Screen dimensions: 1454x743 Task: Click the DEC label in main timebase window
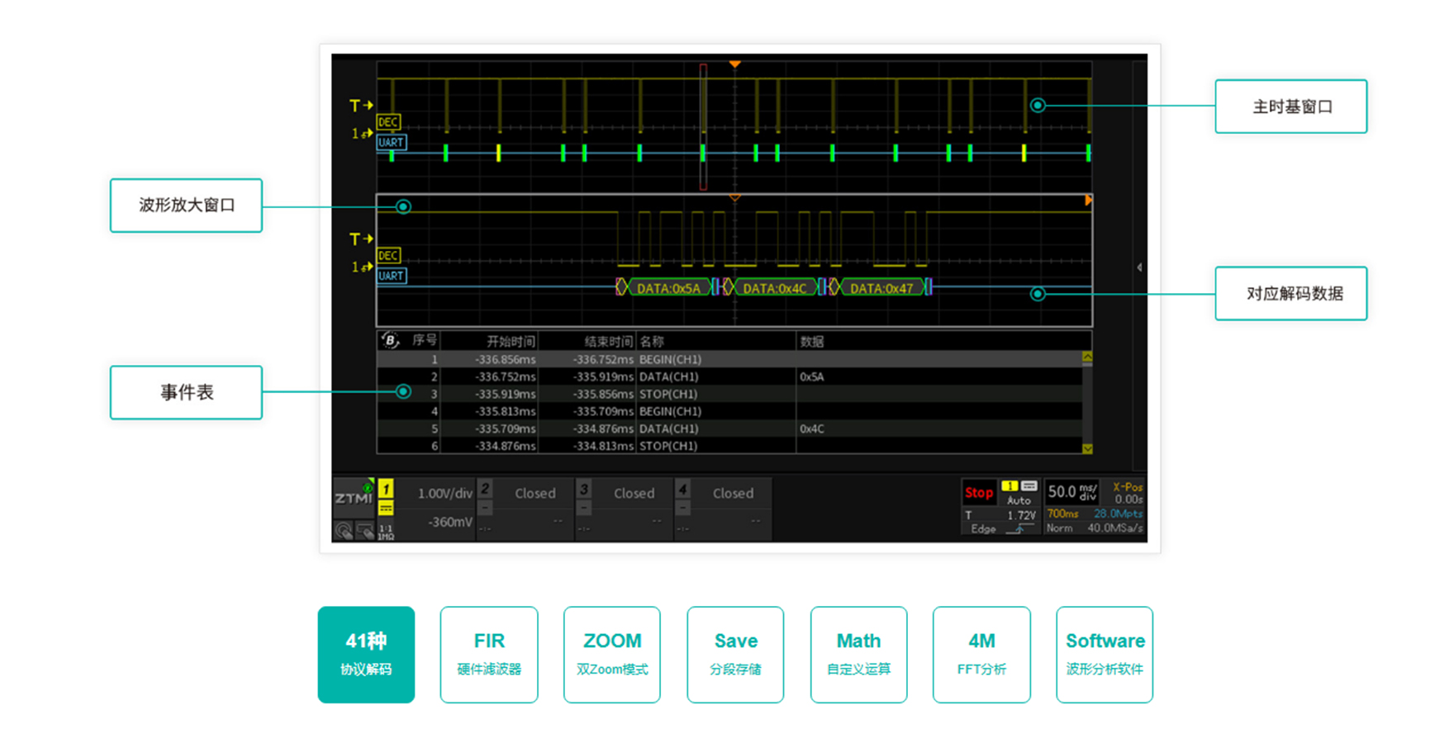[388, 122]
